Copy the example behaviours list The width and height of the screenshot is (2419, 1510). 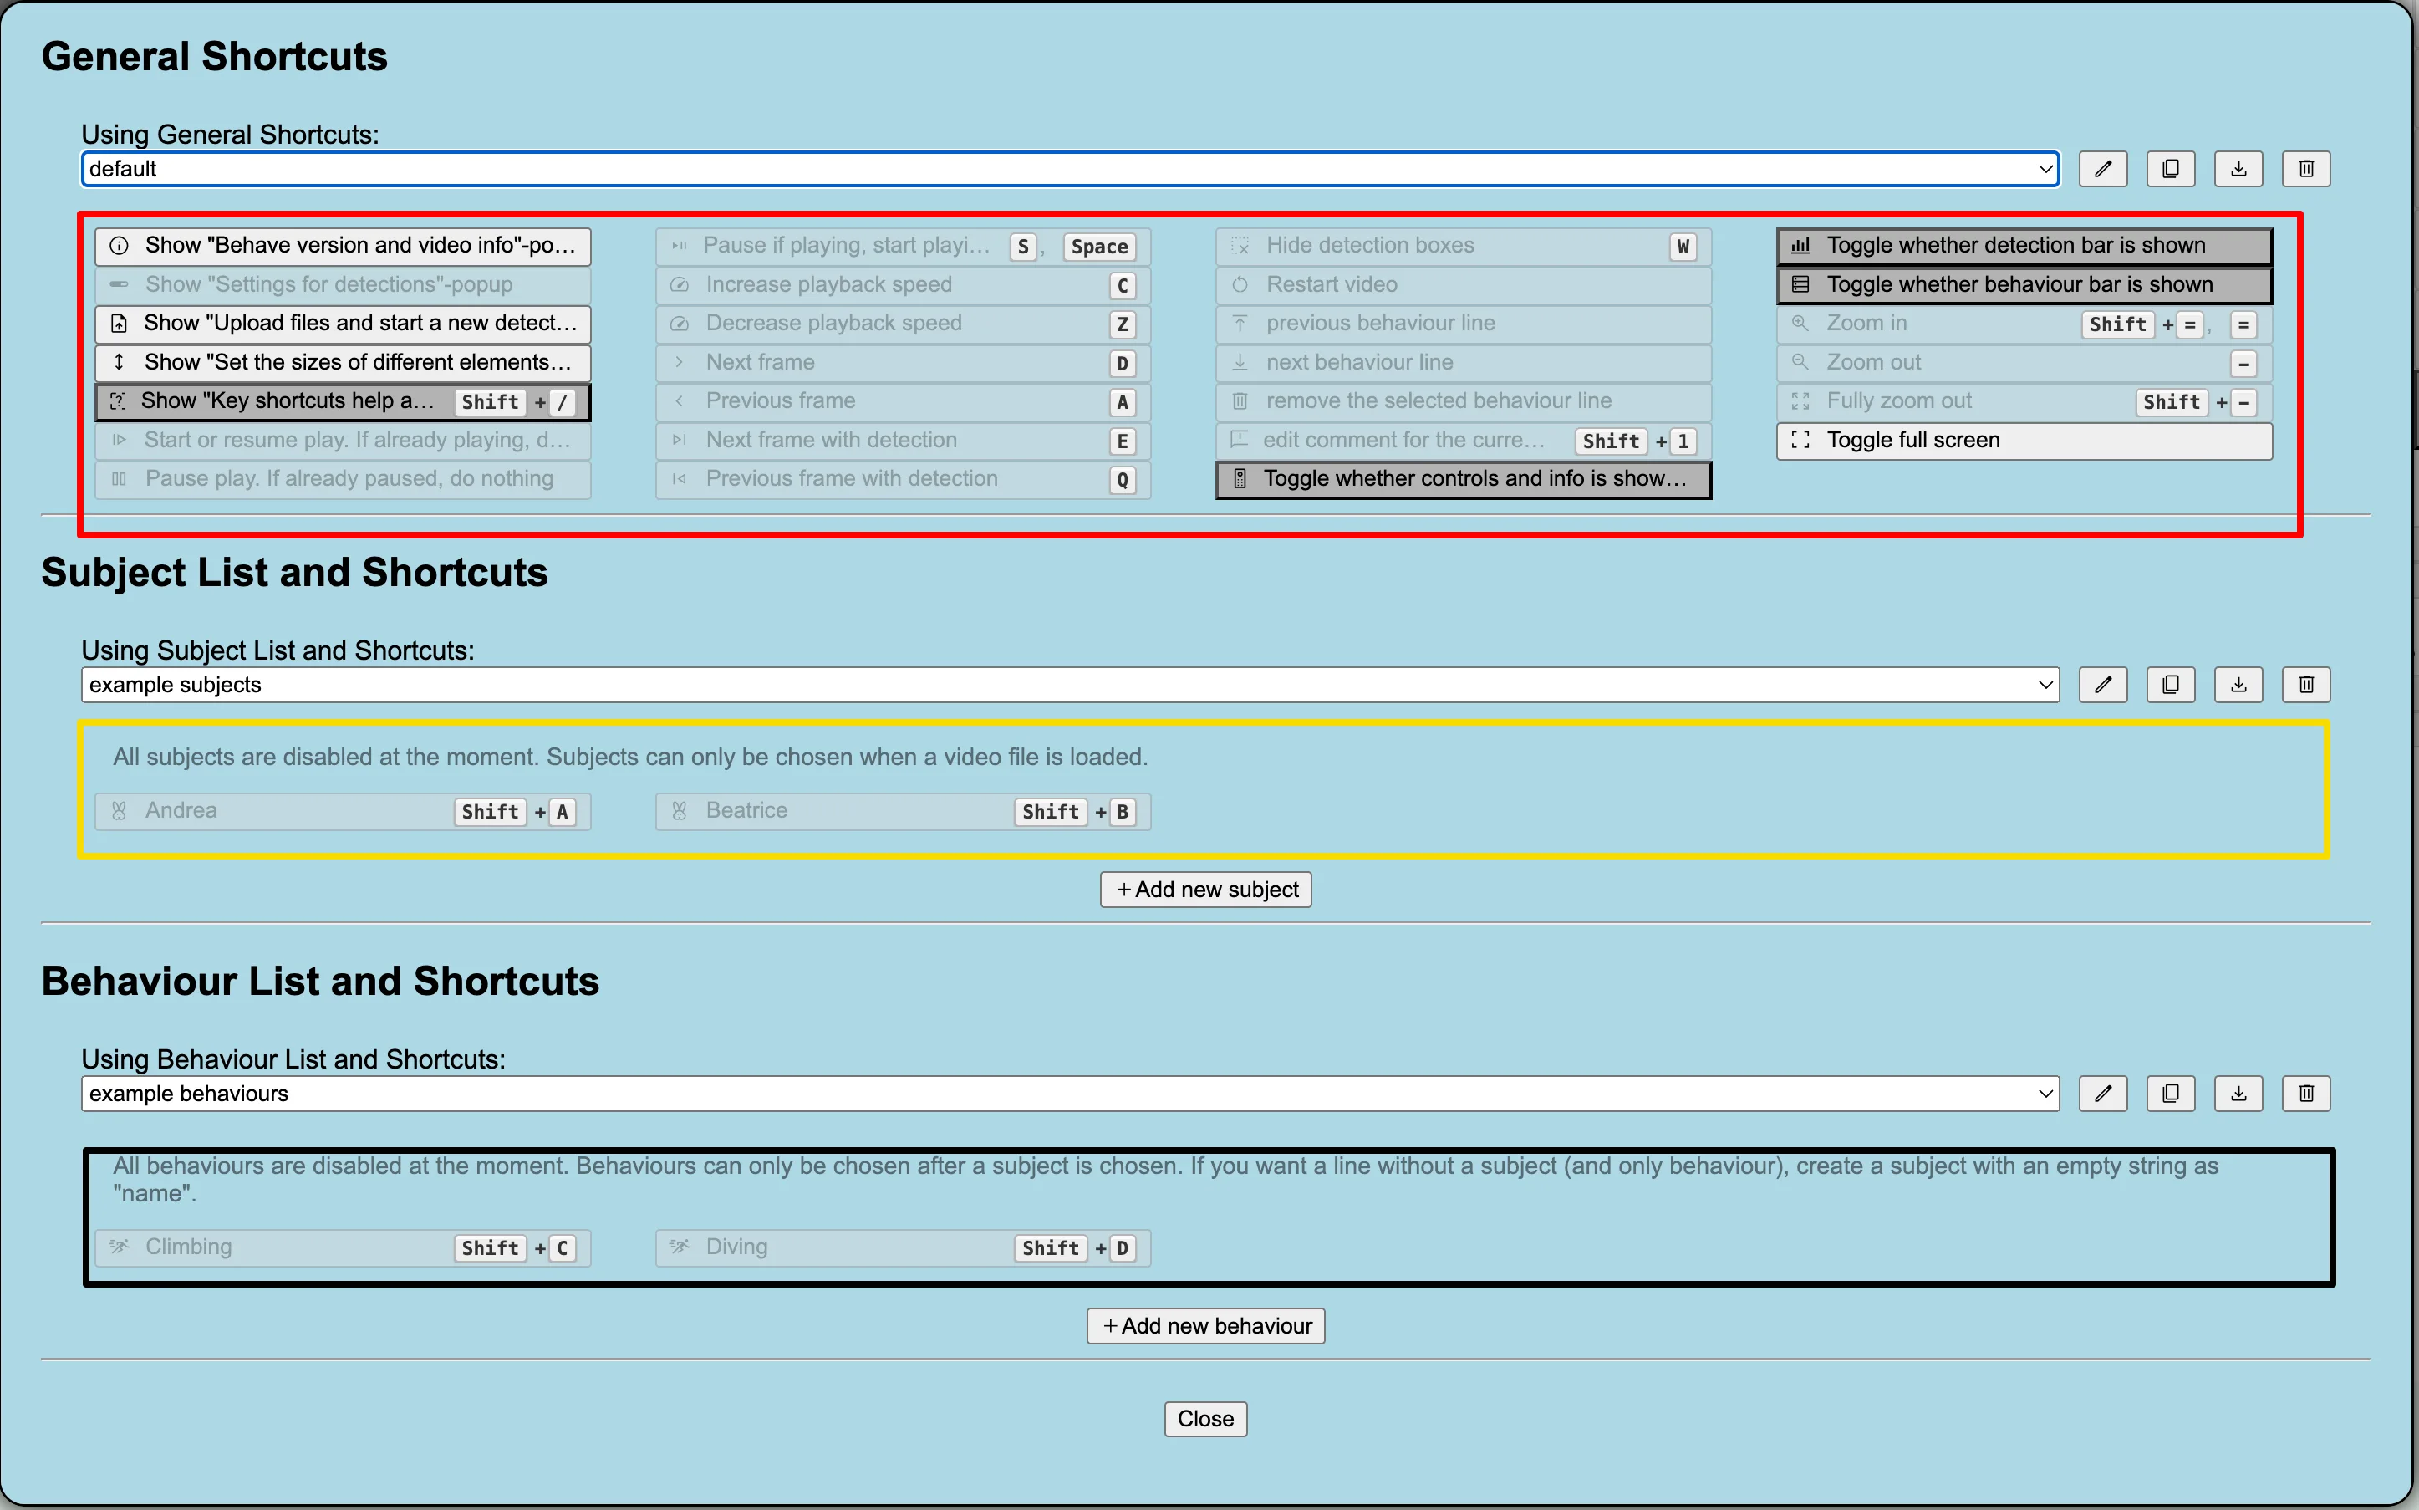click(2171, 1094)
